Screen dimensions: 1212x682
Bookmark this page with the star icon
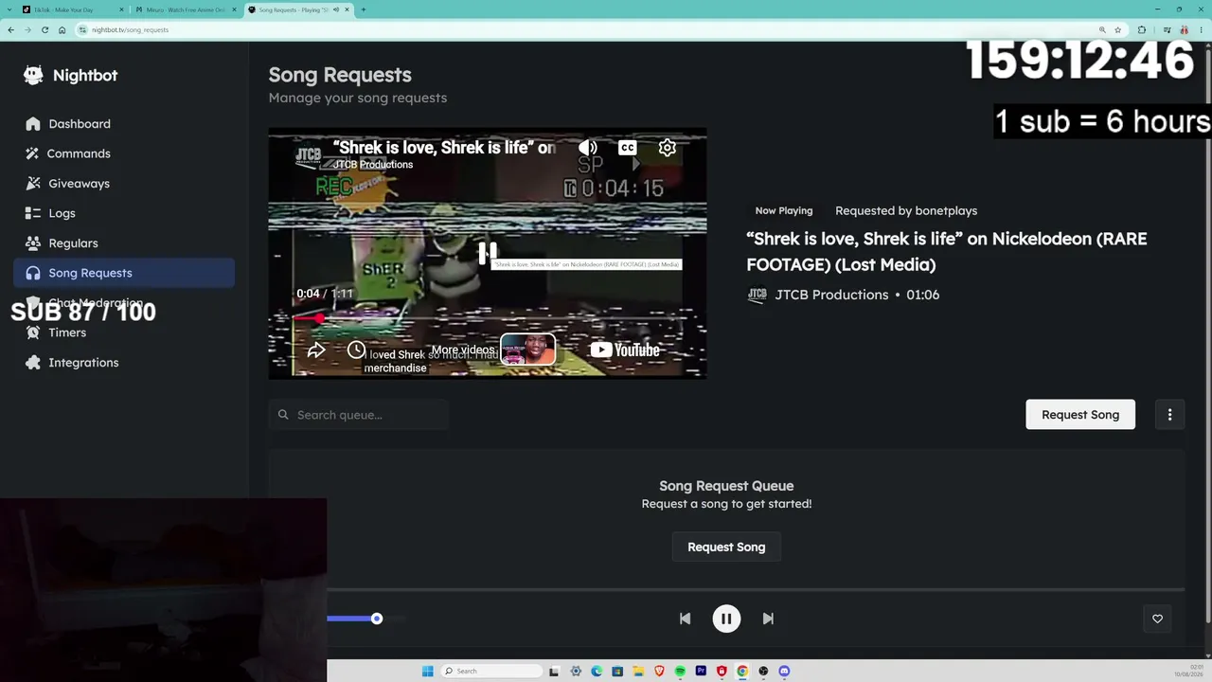(1118, 30)
